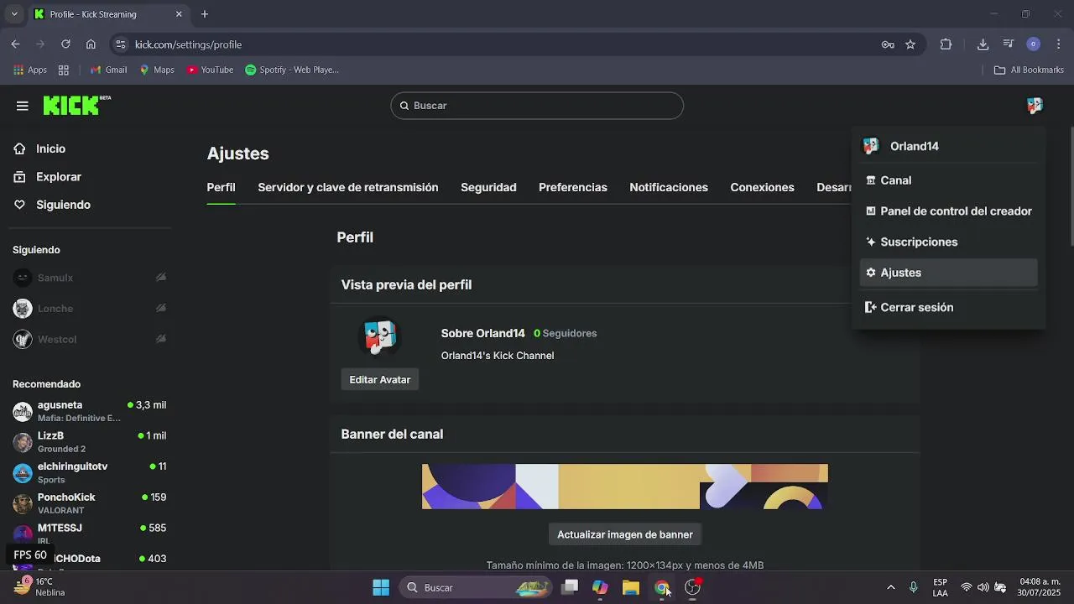Click the Kick logo
This screenshot has width=1074, height=604.
tap(76, 105)
